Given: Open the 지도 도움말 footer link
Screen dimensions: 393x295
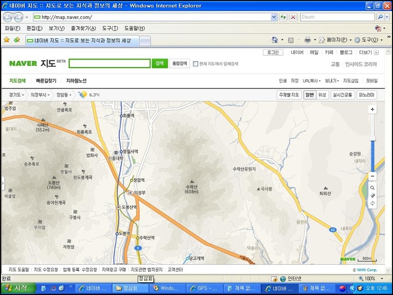Looking at the screenshot, I should (19, 270).
